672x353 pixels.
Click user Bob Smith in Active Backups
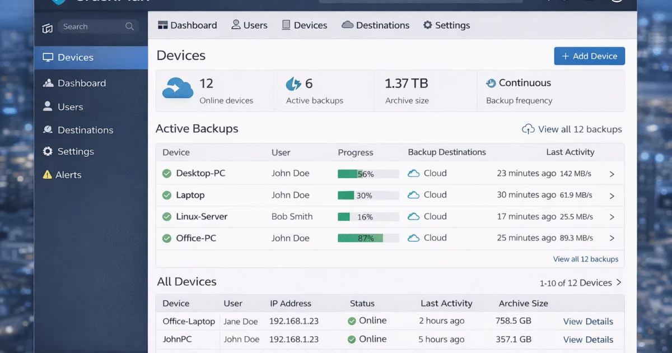(x=292, y=216)
